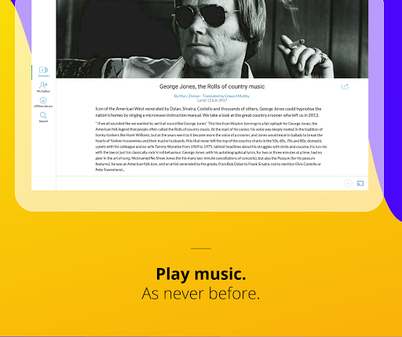Select the Search magnifier icon
402x337 pixels.
pyautogui.click(x=43, y=115)
